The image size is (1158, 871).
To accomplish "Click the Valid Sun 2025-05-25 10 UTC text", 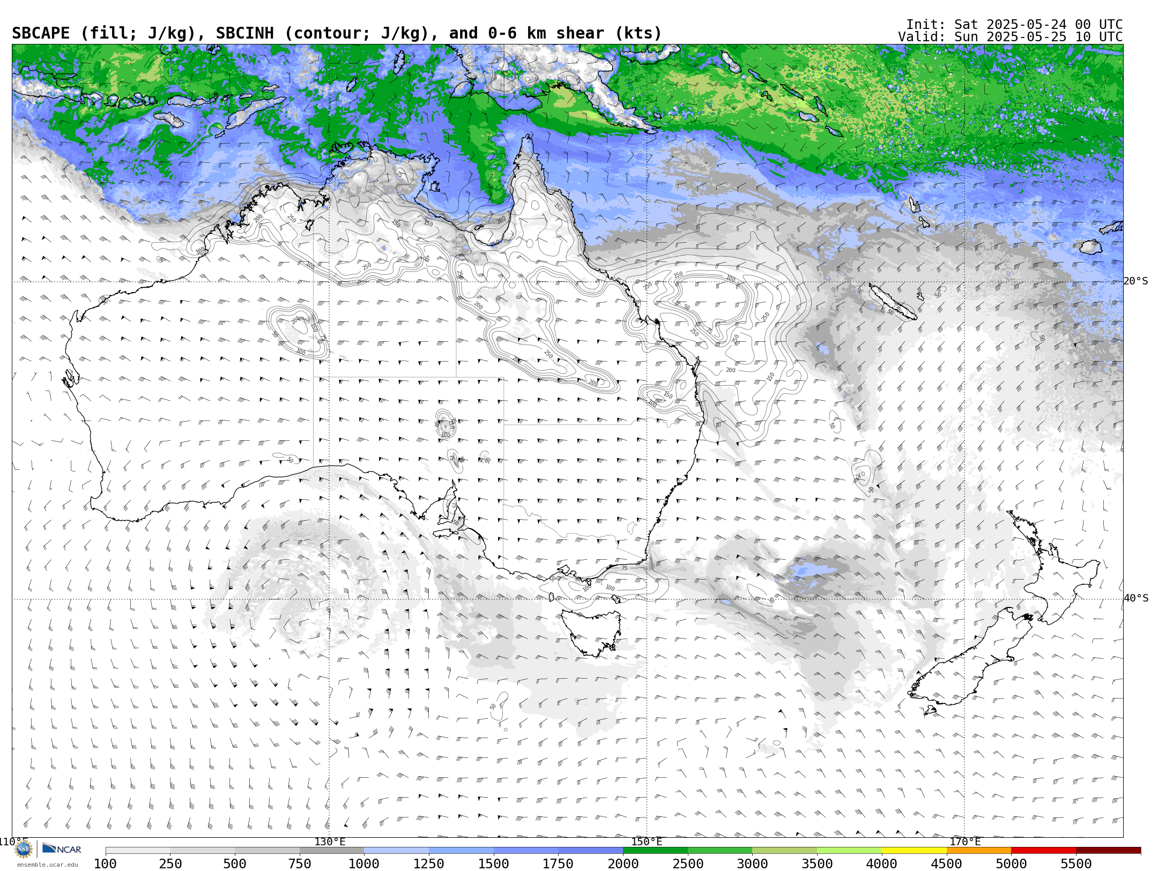I will click(1010, 37).
